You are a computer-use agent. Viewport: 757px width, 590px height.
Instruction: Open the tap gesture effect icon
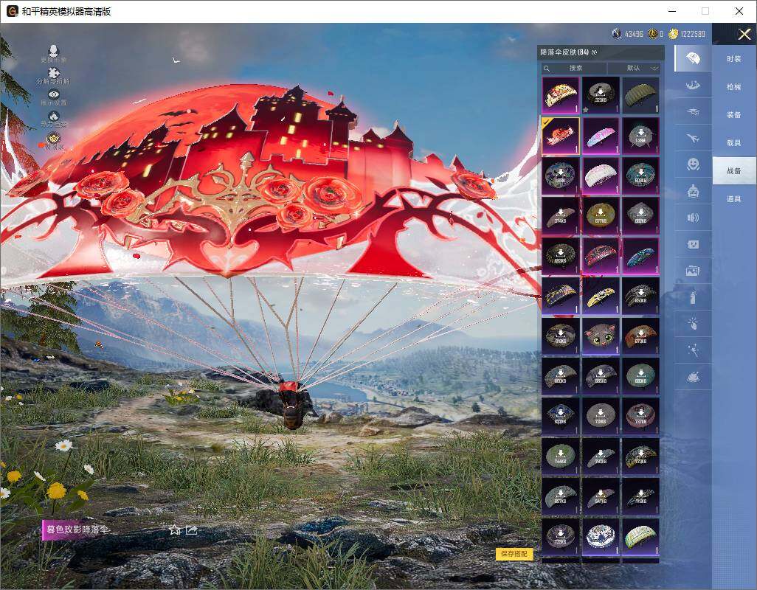(693, 324)
